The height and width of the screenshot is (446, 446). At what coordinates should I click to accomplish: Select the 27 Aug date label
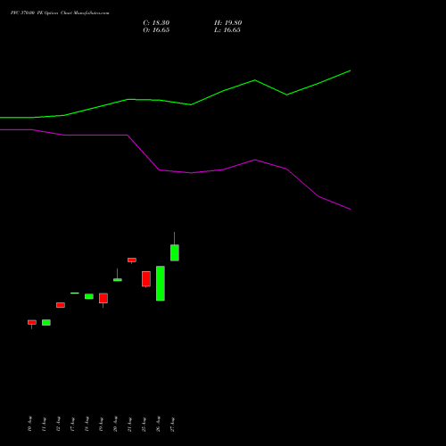(172, 424)
